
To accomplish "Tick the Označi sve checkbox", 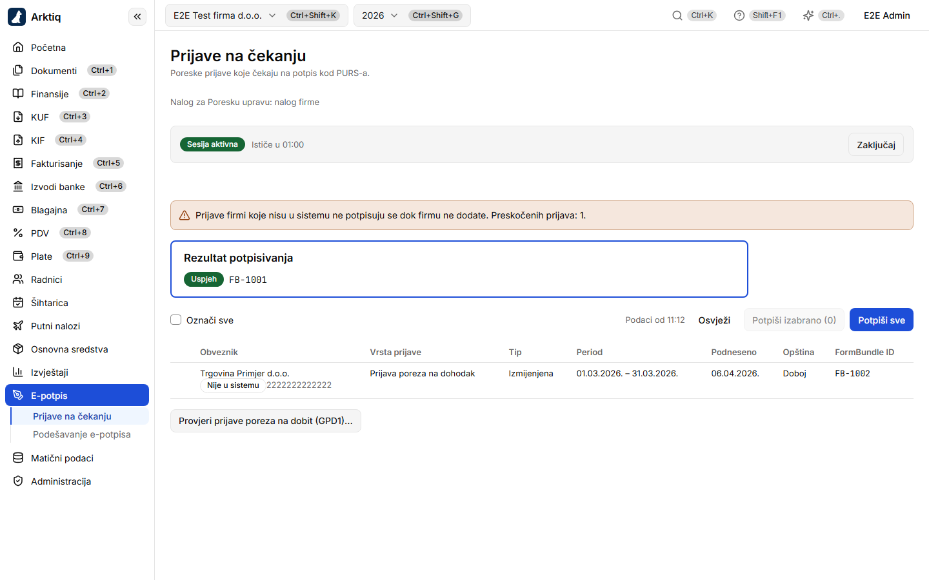I will tap(175, 320).
